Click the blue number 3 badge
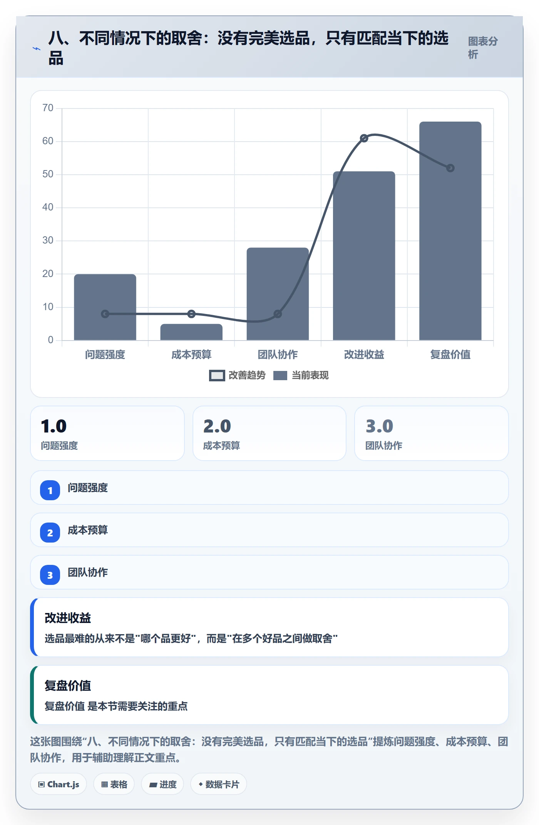This screenshot has width=539, height=825. pos(50,575)
